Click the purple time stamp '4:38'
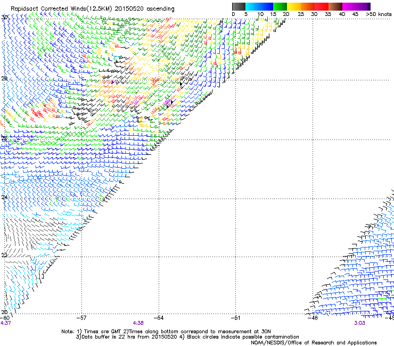Image resolution: width=394 pixels, height=346 pixels. coord(138,323)
